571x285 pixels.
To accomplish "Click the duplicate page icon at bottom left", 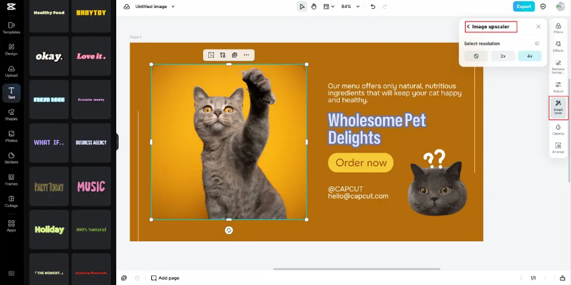I will click(124, 278).
